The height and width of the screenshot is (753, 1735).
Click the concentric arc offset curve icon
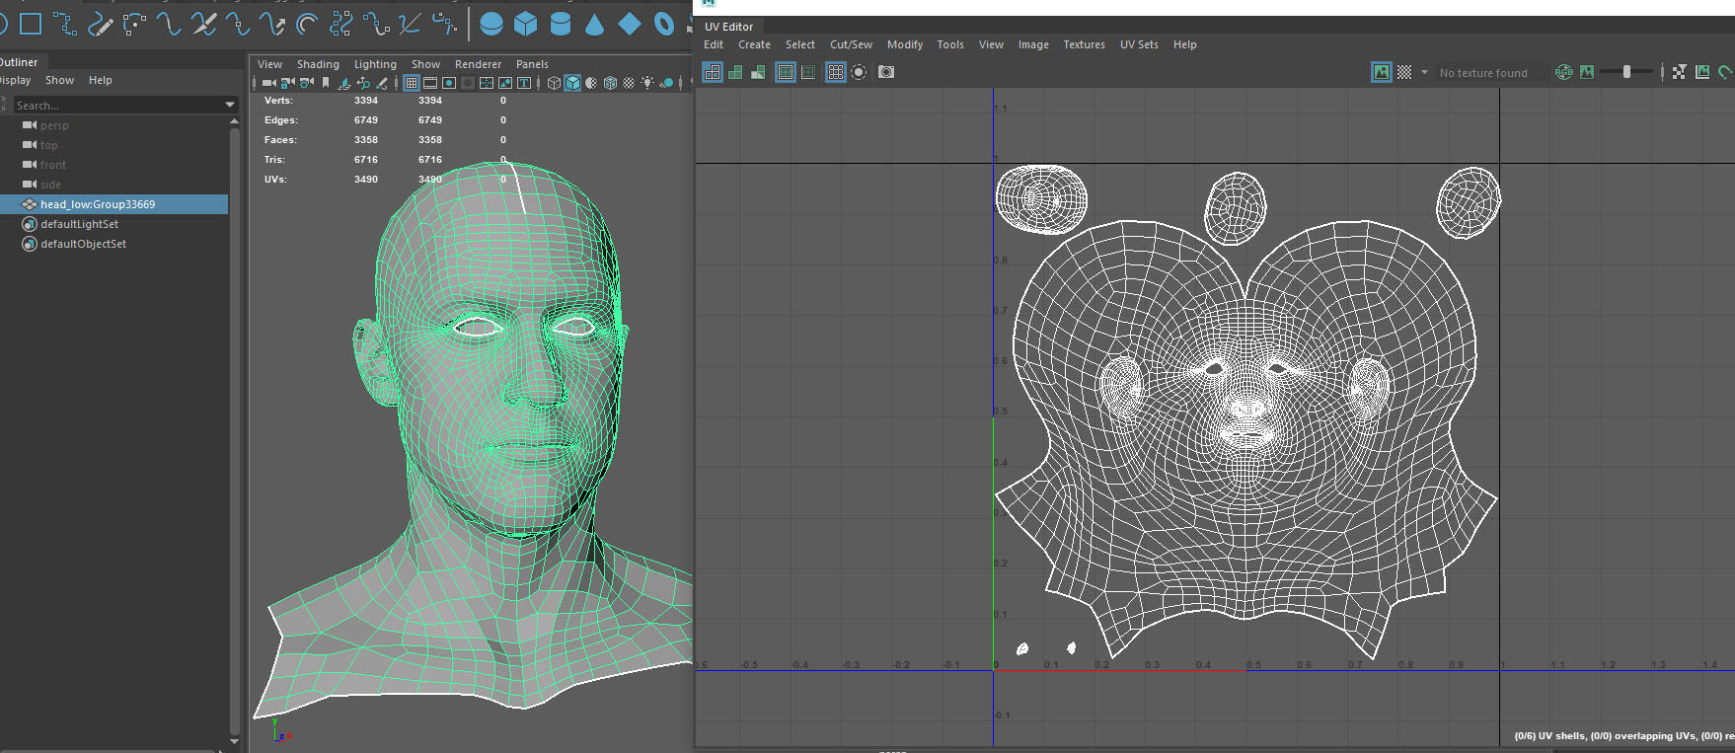click(x=307, y=24)
